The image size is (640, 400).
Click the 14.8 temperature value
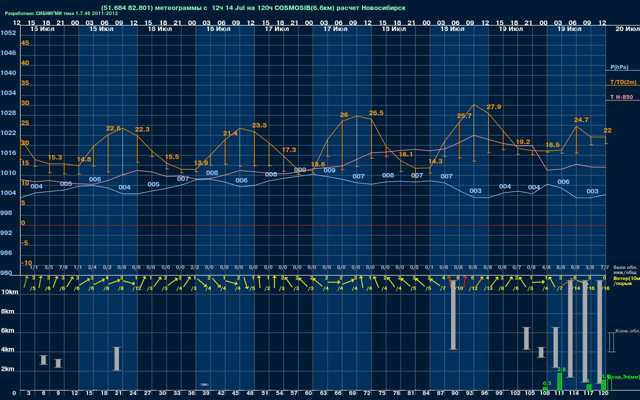tap(84, 159)
